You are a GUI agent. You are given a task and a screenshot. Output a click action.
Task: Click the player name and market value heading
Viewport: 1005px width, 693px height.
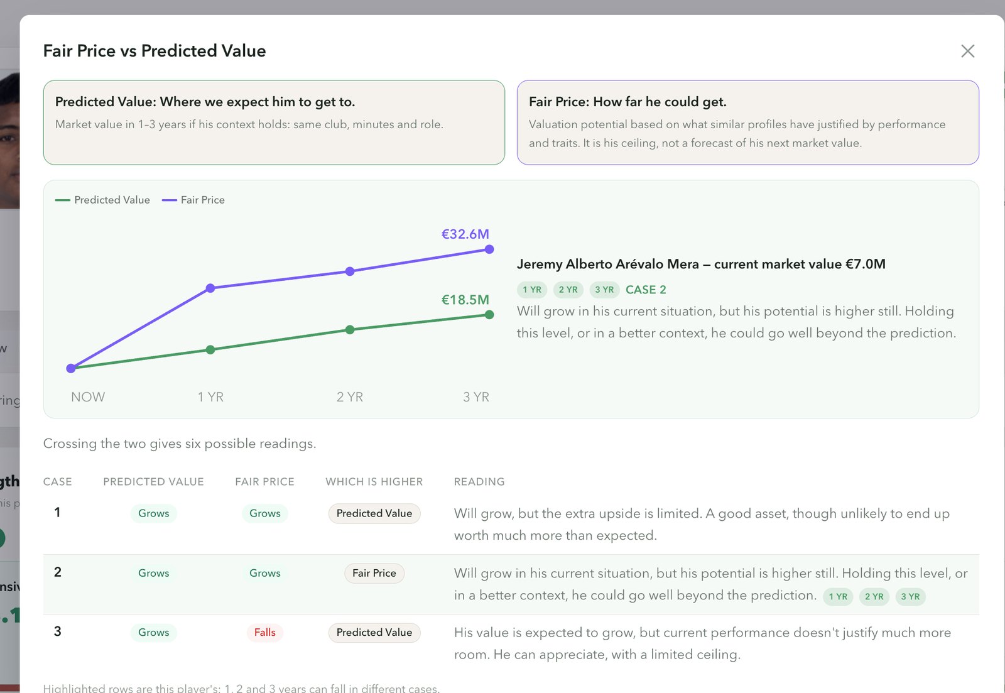tap(701, 264)
